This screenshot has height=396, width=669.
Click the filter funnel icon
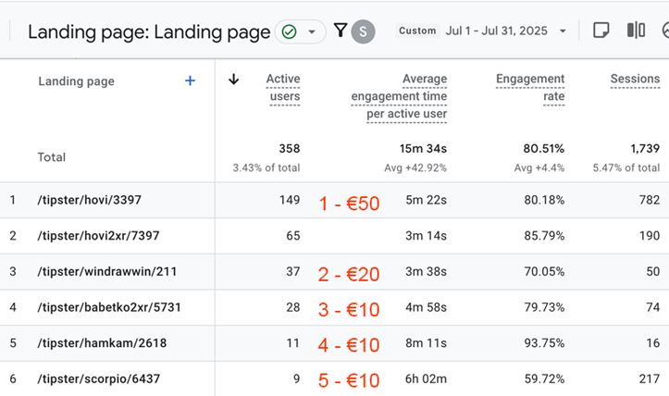[x=341, y=30]
